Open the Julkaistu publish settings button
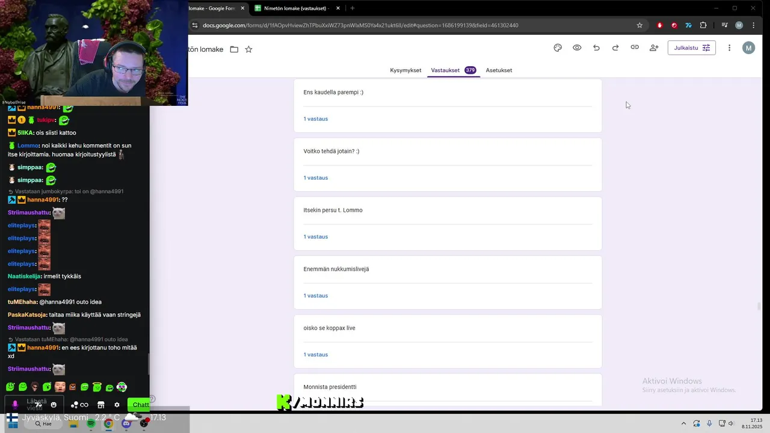Screen dimensions: 770x433 tap(692, 48)
